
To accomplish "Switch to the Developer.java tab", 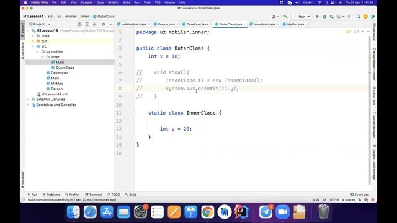I will point(197,24).
